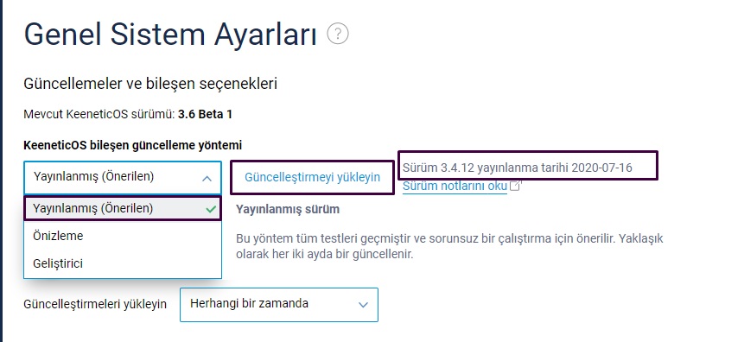
Task: Click the Genel Sistem Ayarları page title
Action: [x=170, y=35]
